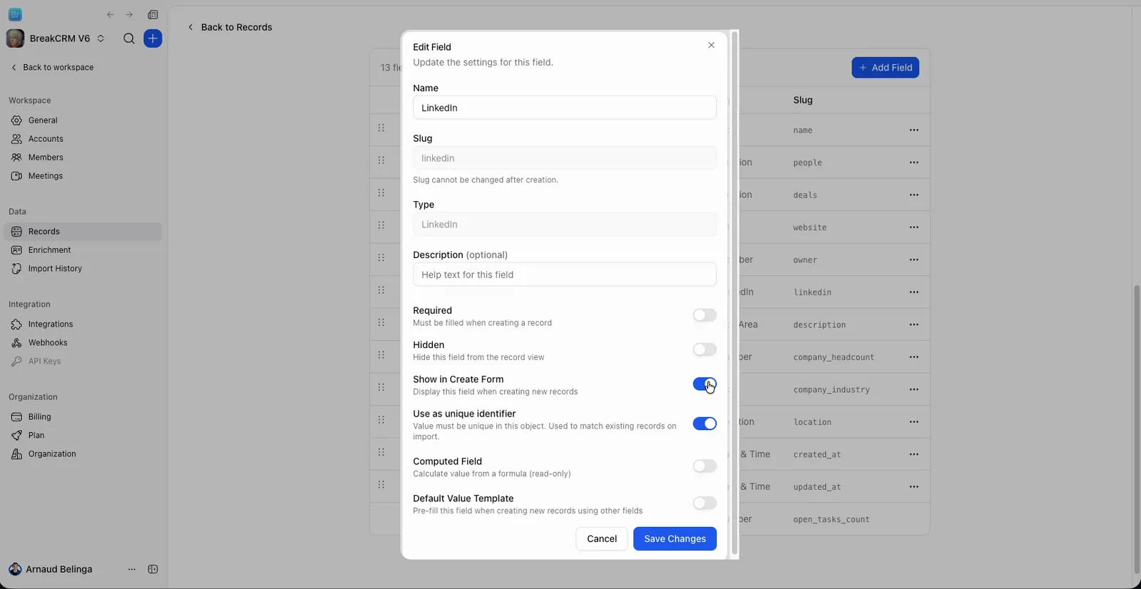The height and width of the screenshot is (589, 1141).
Task: Open the Import History icon
Action: (x=16, y=269)
